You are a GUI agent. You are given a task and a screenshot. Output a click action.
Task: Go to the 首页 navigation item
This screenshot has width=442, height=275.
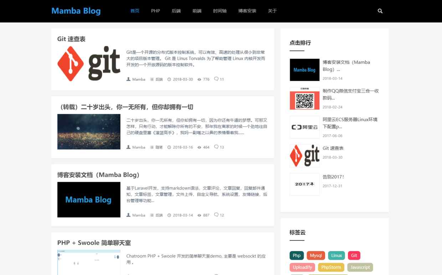pos(135,11)
